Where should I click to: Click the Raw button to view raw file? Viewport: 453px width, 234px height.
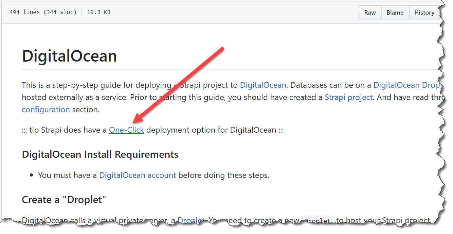[370, 12]
